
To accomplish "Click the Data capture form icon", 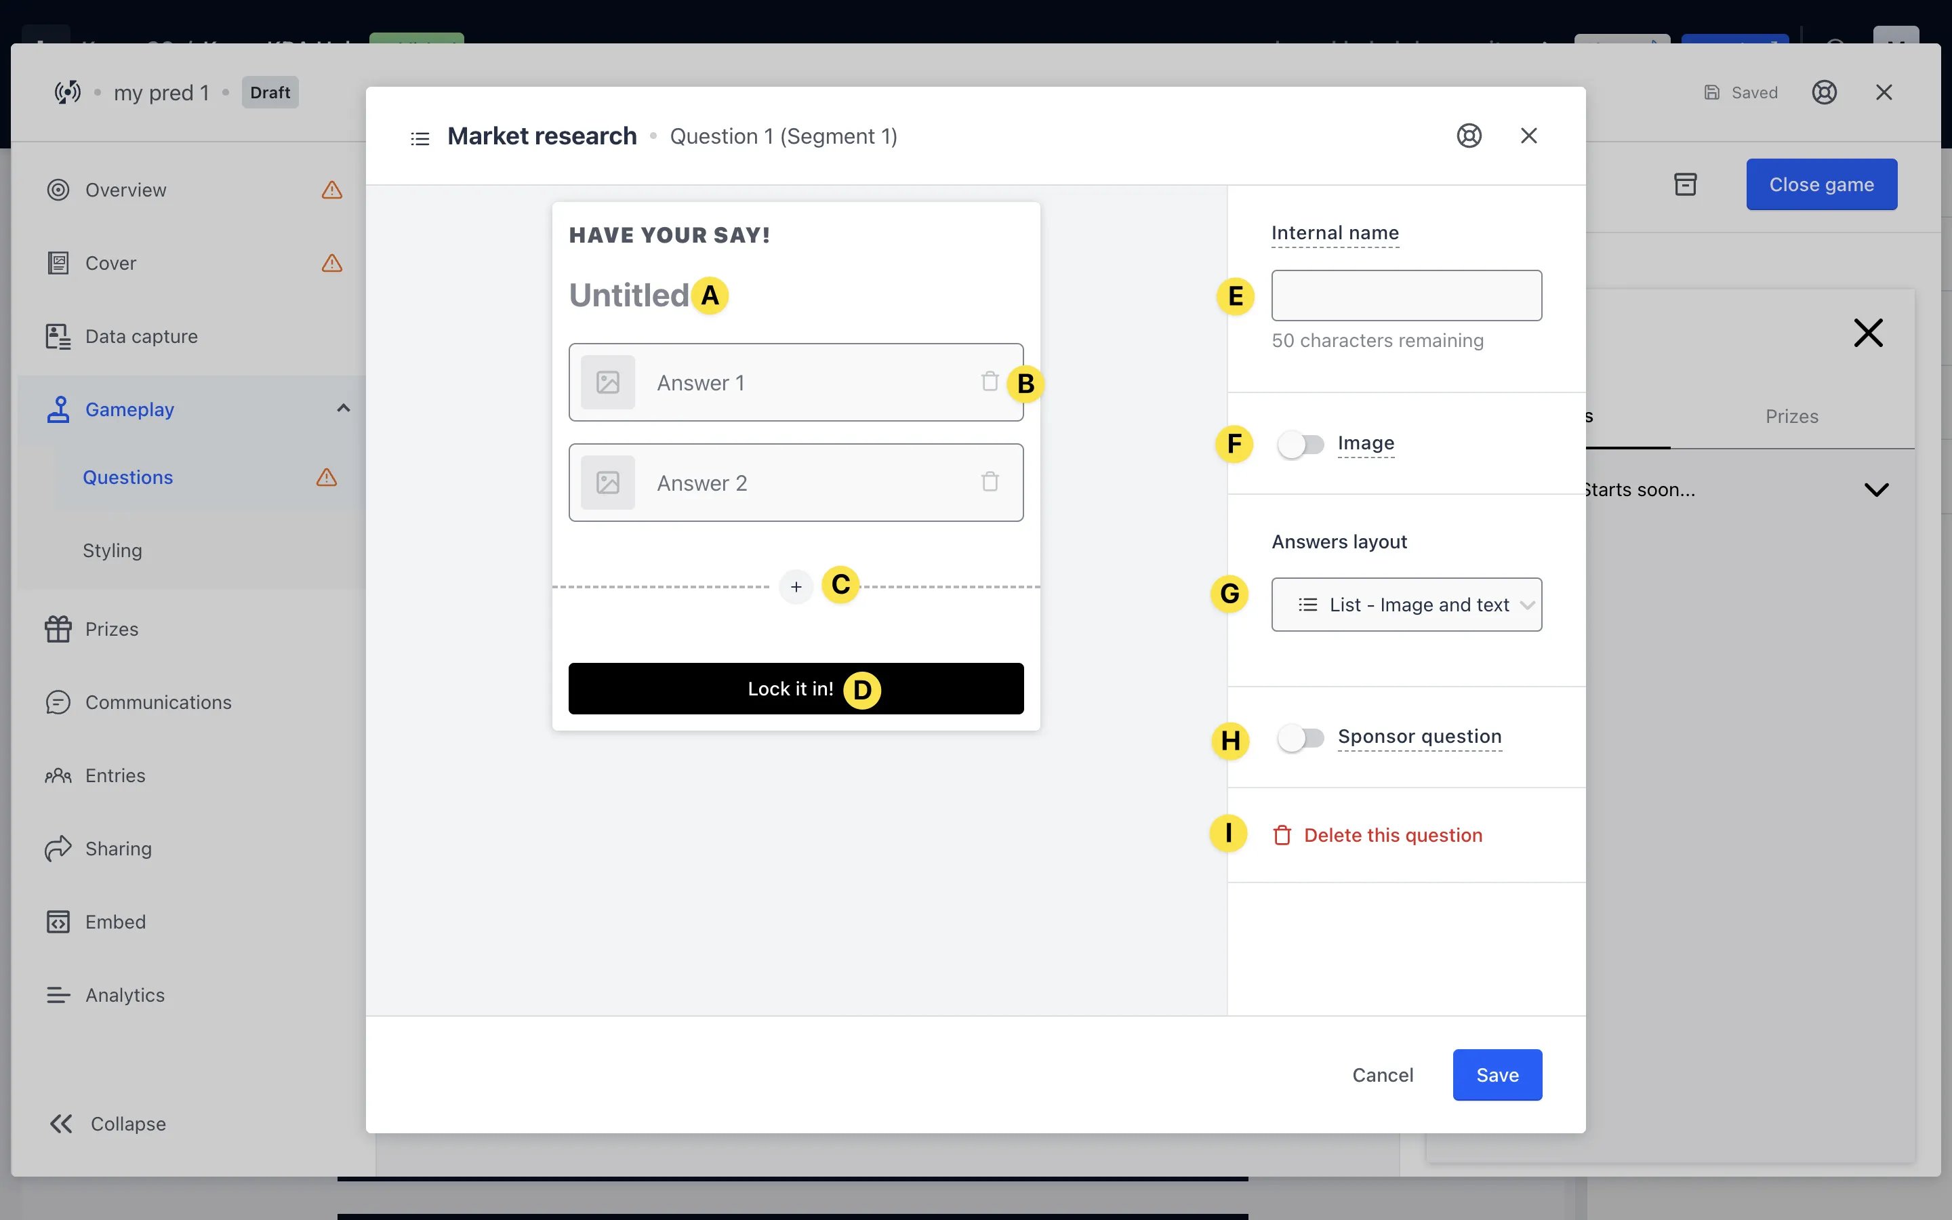I will click(x=58, y=336).
